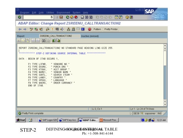
Task: Expand the status bar triangle arrow
Action: click(131, 113)
